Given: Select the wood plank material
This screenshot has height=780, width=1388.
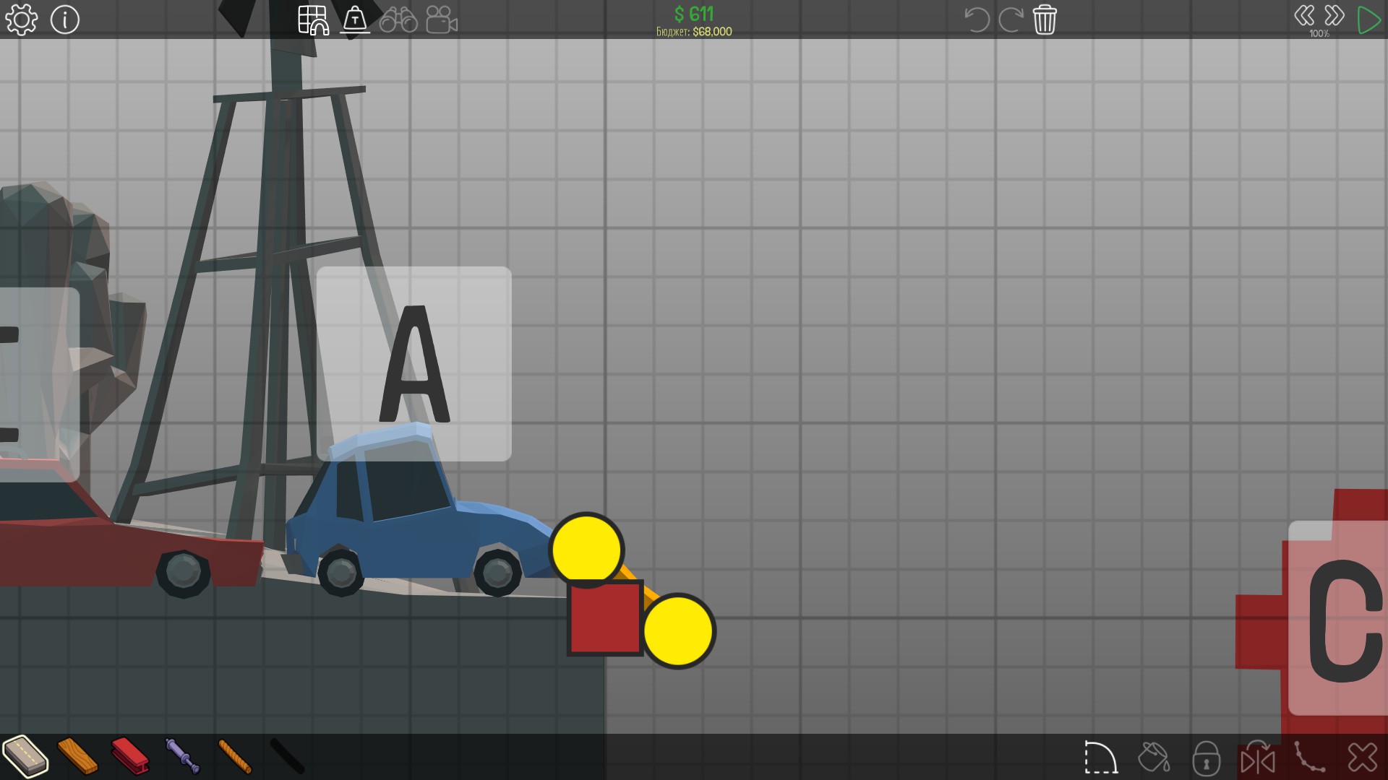Looking at the screenshot, I should pyautogui.click(x=77, y=755).
